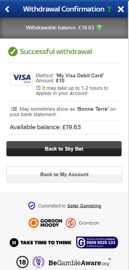
Task: Go back to My Account
Action: pyautogui.click(x=64, y=174)
